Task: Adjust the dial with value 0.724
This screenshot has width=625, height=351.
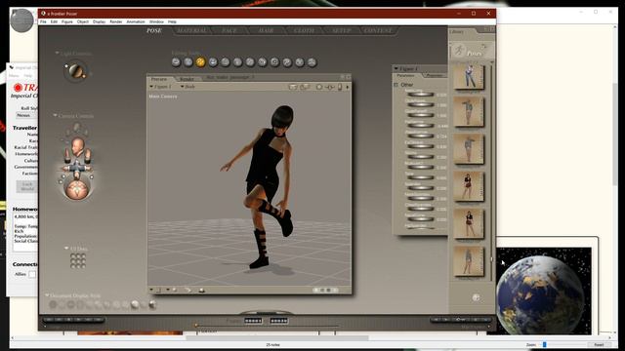Action: point(420,136)
